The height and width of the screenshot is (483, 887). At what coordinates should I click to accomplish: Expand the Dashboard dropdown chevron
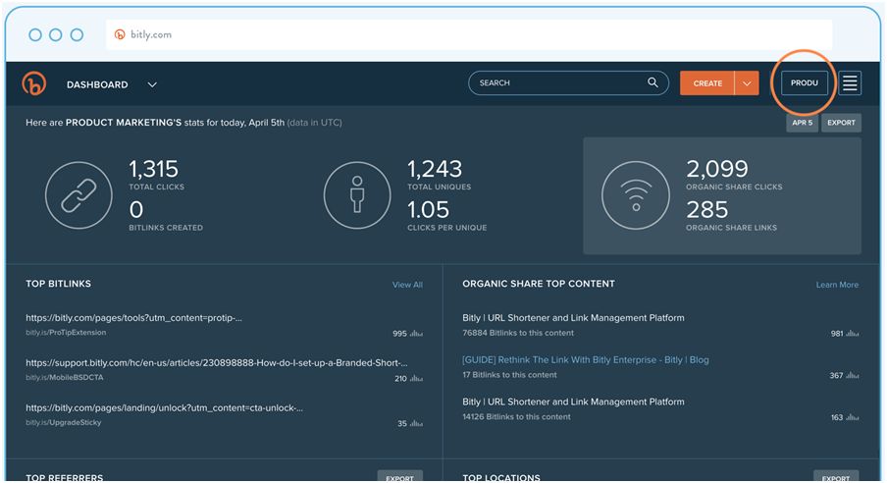pyautogui.click(x=152, y=84)
